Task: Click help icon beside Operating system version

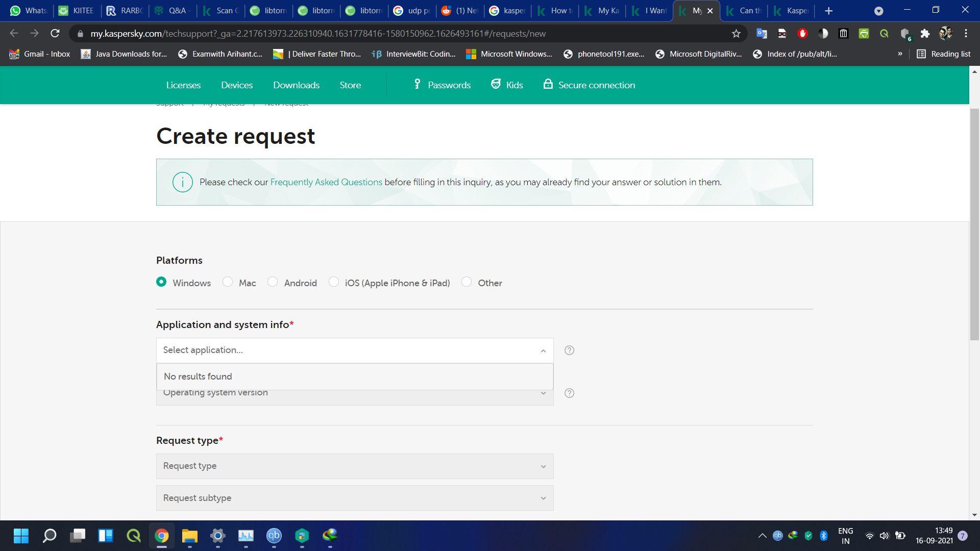Action: click(569, 393)
